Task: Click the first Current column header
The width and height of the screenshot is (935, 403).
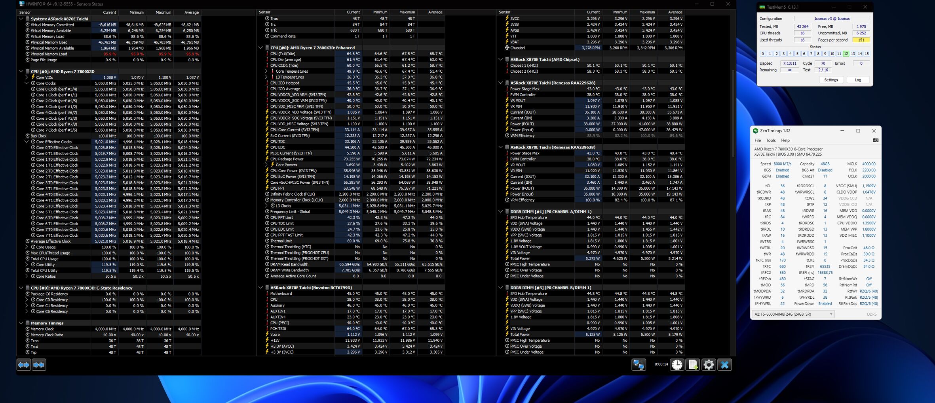Action: [105, 12]
